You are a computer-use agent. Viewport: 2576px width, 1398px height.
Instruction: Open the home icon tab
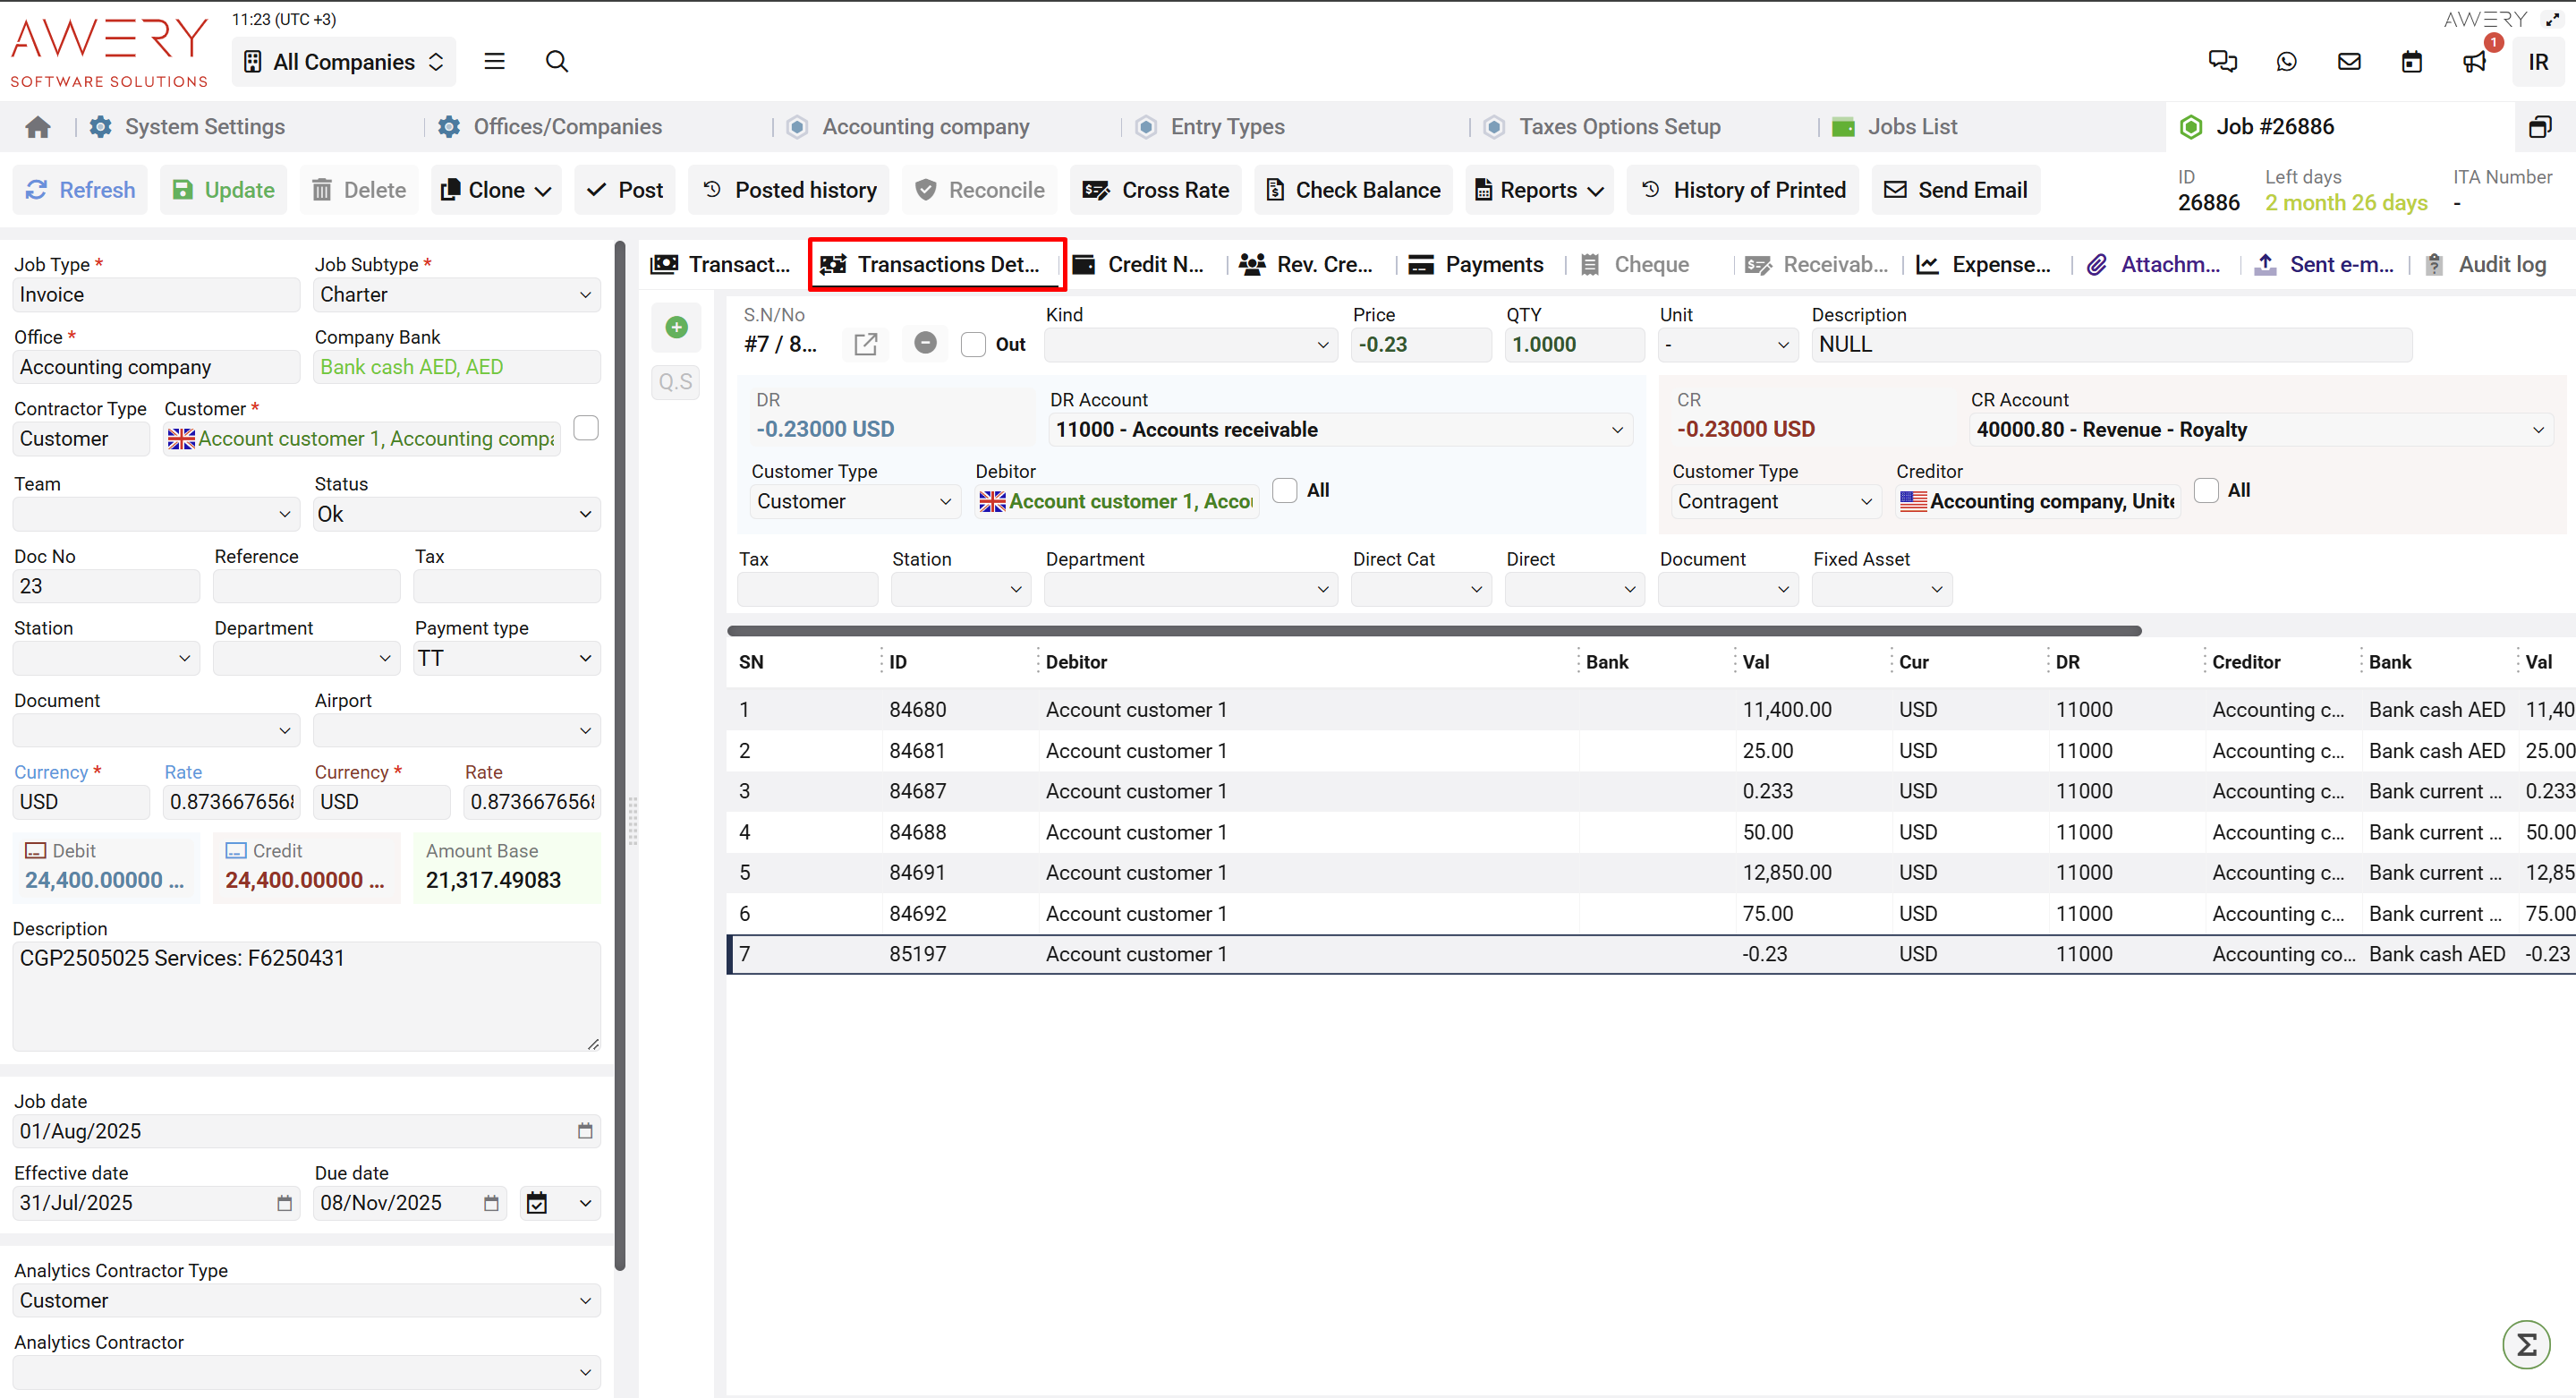pos(38,127)
